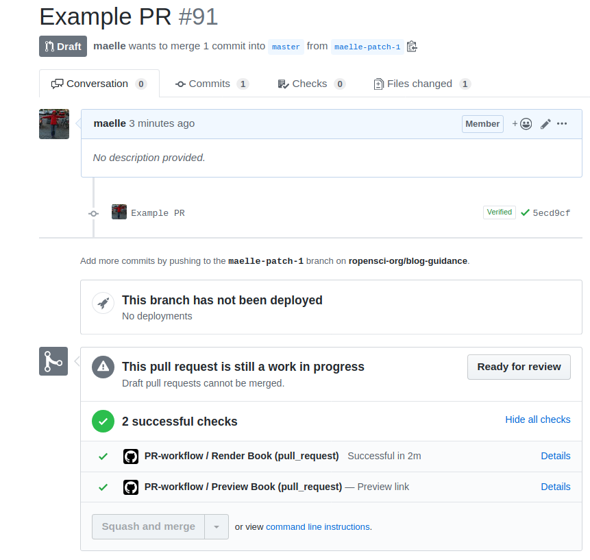Open command line instructions link
This screenshot has width=590, height=560.
point(318,526)
